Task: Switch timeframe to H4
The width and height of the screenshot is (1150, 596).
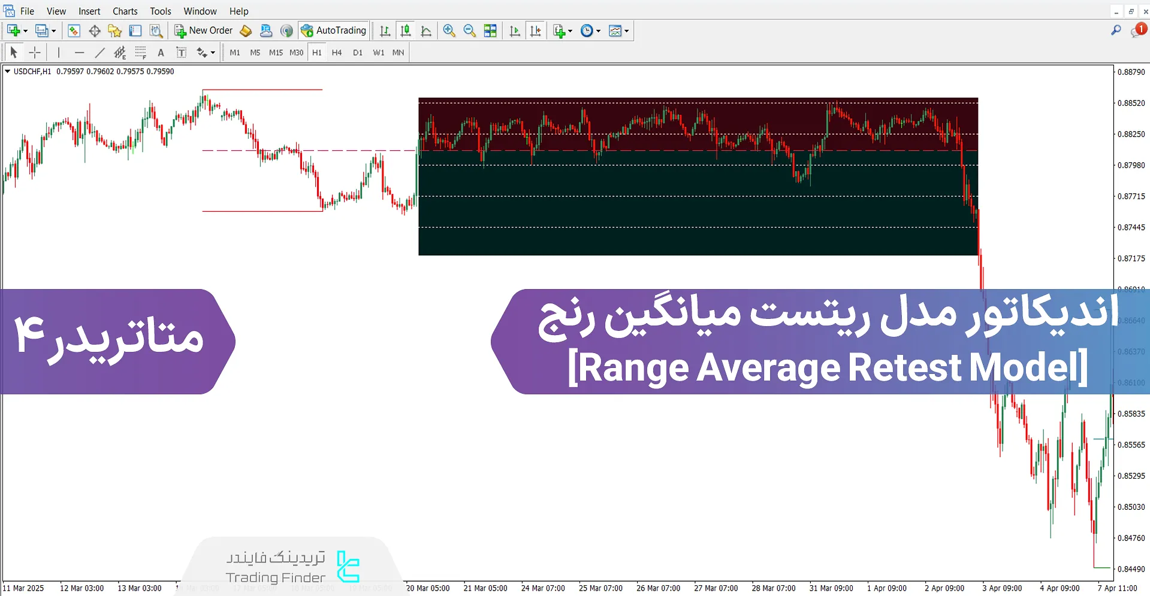Action: click(336, 52)
